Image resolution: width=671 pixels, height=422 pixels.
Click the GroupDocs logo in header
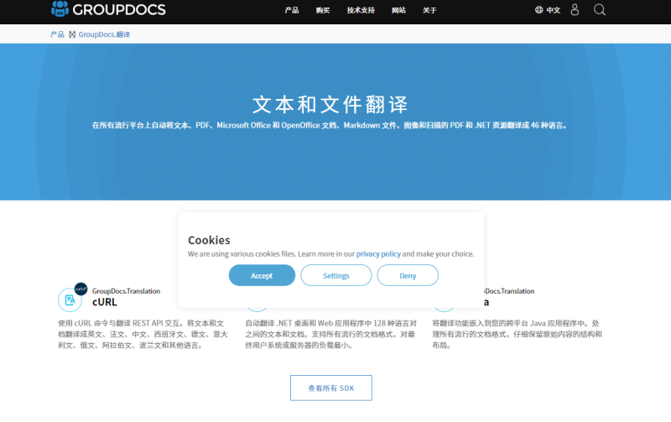[x=107, y=10]
